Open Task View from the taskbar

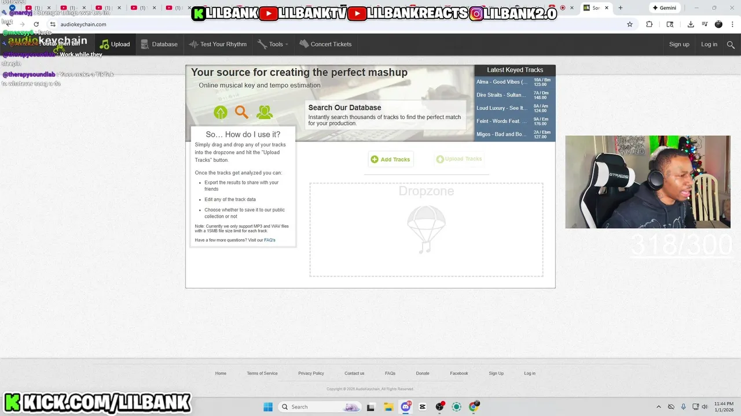370,407
